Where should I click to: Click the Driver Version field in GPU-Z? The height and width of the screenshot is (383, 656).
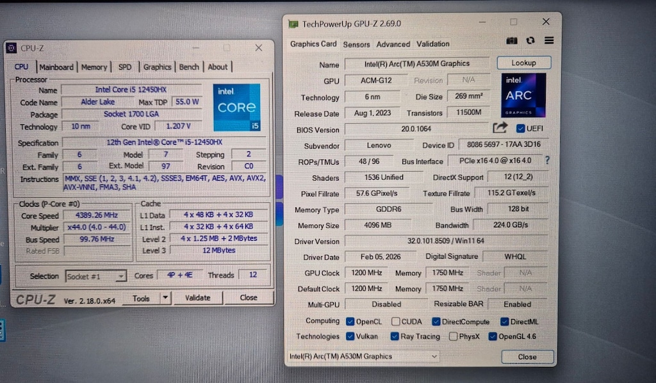click(x=446, y=241)
